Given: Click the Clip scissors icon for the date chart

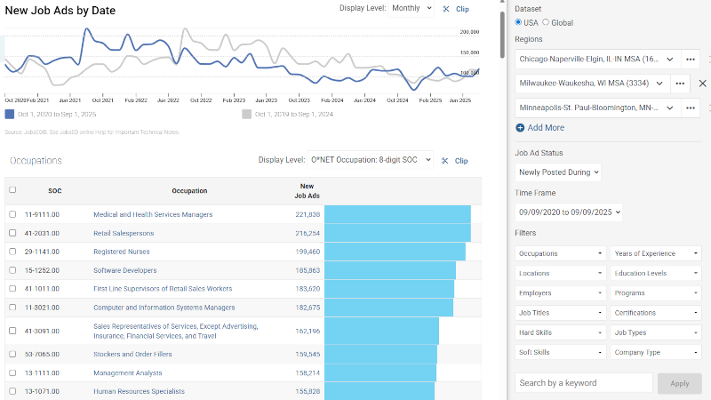Looking at the screenshot, I should (446, 9).
